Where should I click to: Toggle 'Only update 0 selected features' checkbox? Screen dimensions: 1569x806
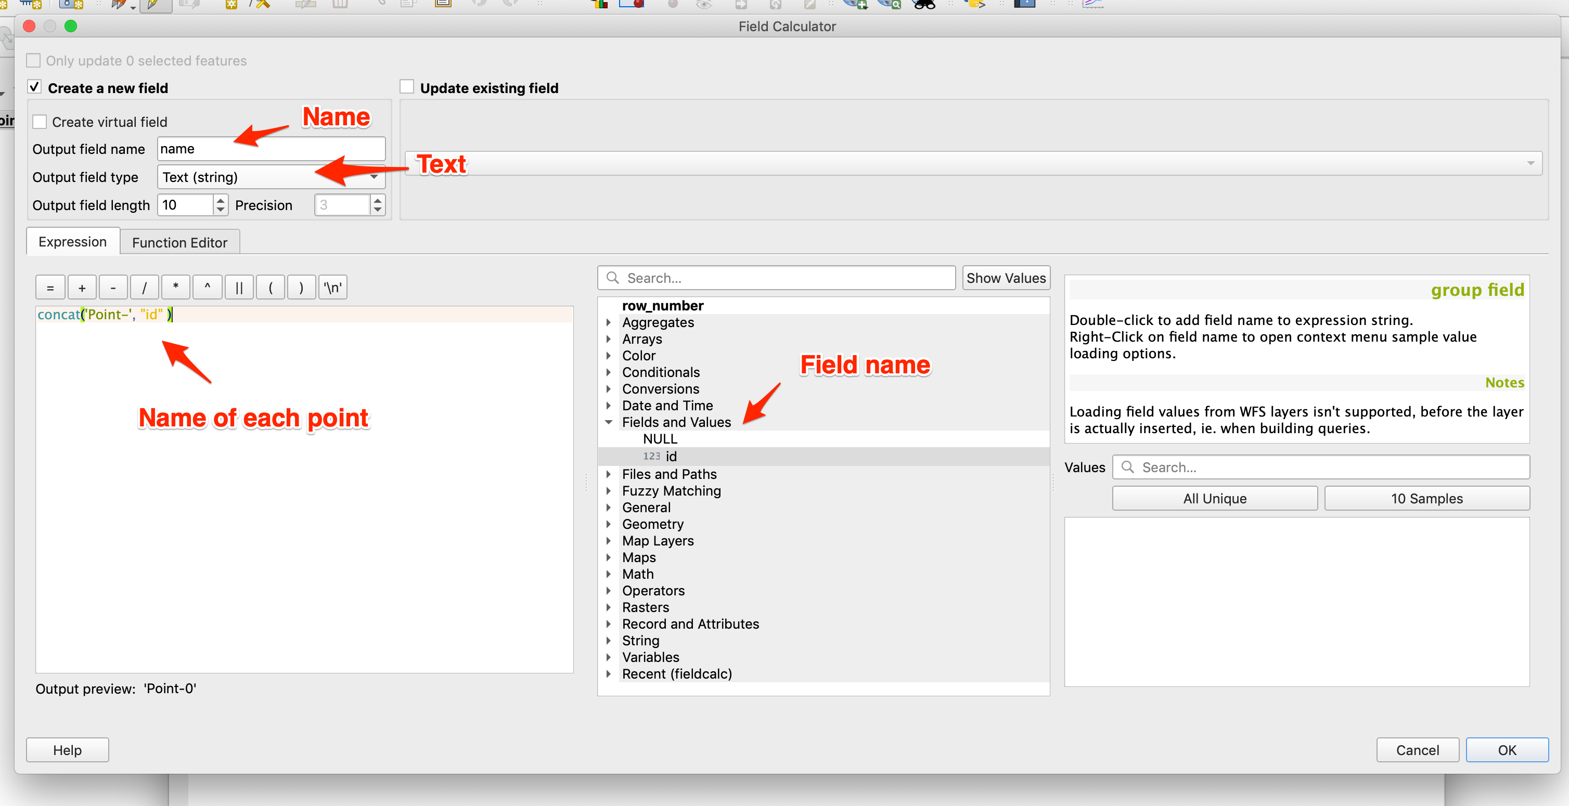pos(33,60)
